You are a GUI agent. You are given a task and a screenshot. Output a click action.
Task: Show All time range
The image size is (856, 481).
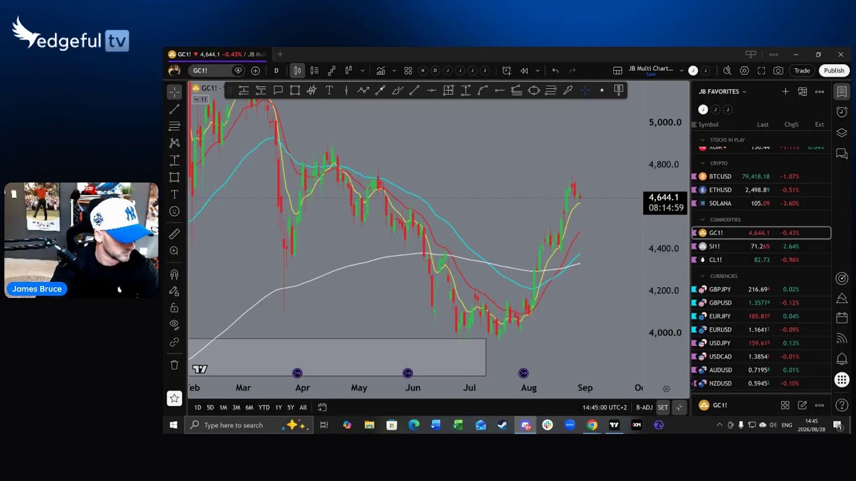click(303, 408)
